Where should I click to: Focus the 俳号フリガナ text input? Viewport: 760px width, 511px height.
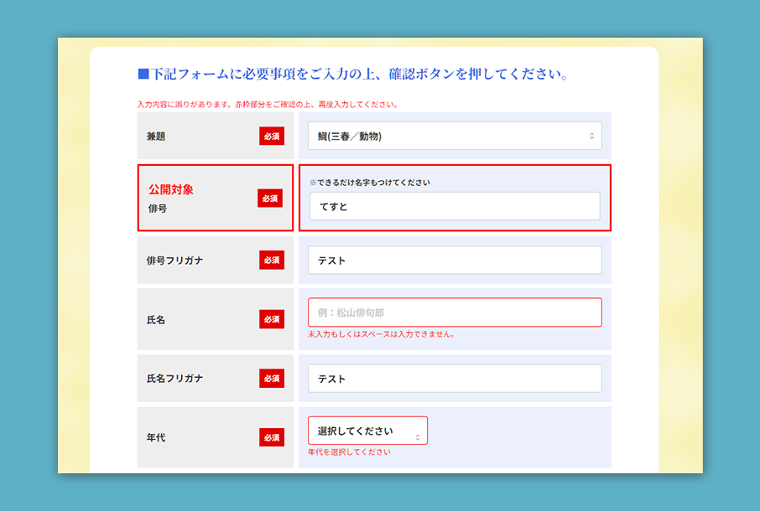(x=454, y=260)
